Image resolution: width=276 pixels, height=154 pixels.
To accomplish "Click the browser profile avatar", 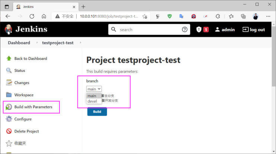I will tap(256, 16).
